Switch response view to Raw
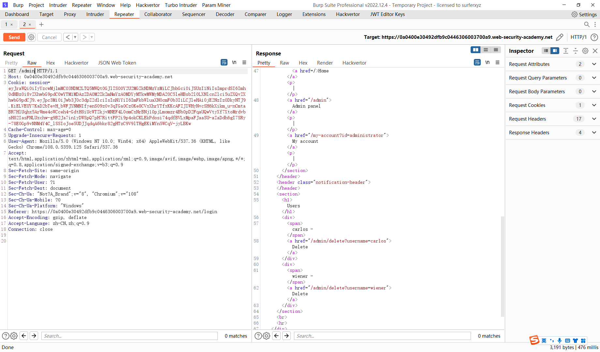This screenshot has width=600, height=352. click(x=285, y=63)
